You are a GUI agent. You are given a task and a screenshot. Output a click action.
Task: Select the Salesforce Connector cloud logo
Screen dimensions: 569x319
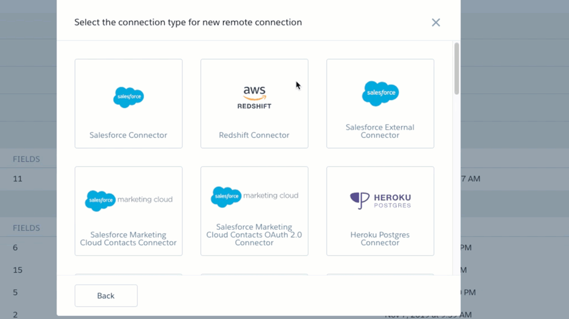tap(128, 97)
